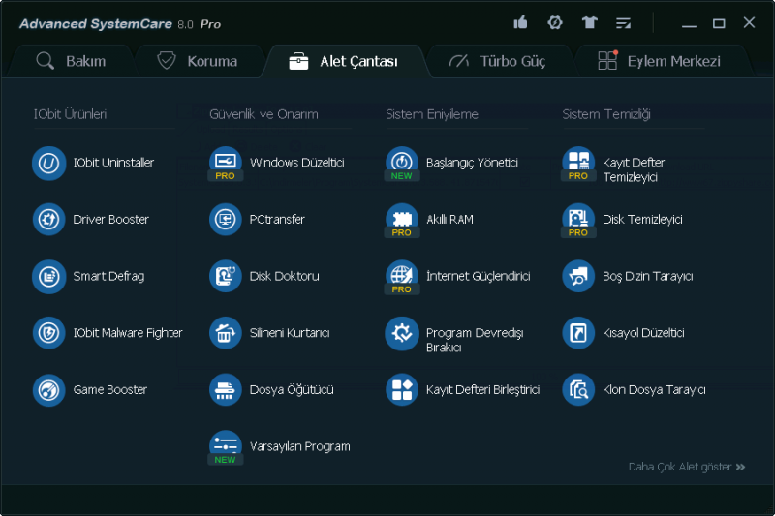Launch PCtransfer icon
775x516 pixels.
[226, 220]
